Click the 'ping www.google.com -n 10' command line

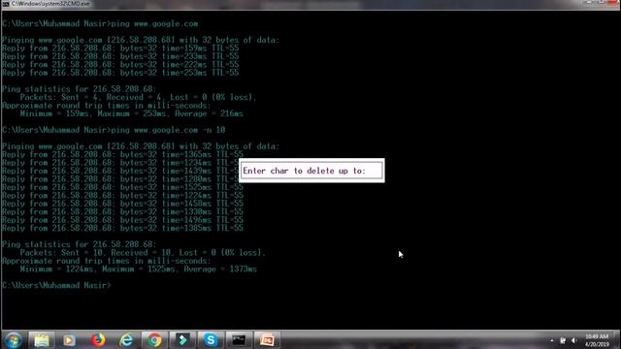coord(114,130)
